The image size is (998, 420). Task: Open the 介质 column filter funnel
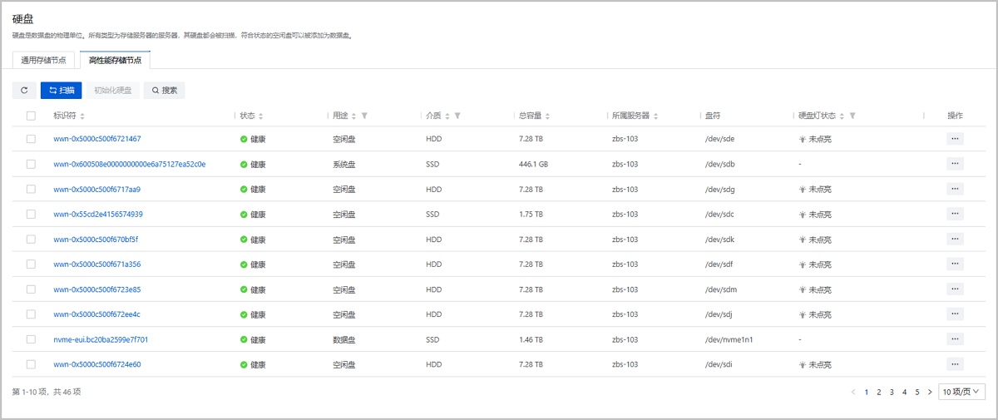tap(457, 116)
